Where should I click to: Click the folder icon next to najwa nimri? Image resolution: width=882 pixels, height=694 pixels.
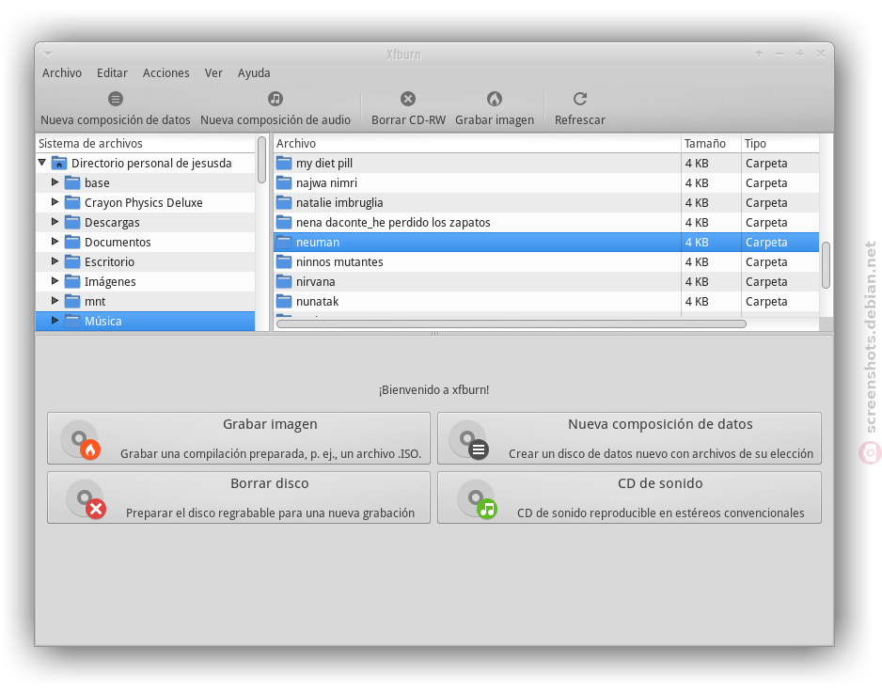284,182
